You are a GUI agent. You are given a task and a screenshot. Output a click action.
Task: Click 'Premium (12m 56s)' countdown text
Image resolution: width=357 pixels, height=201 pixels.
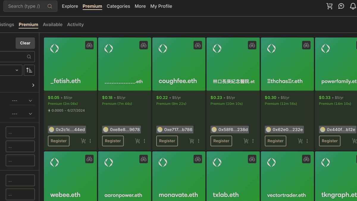tap(281, 104)
